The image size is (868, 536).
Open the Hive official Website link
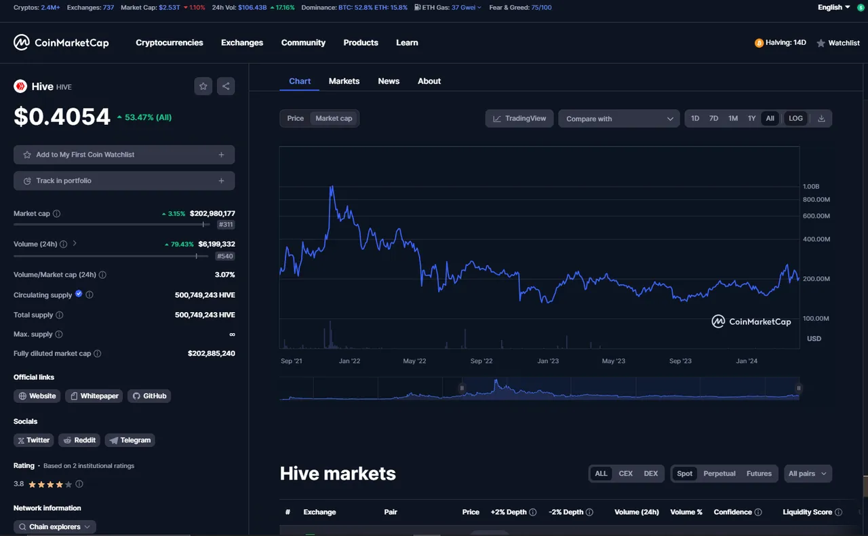click(37, 396)
